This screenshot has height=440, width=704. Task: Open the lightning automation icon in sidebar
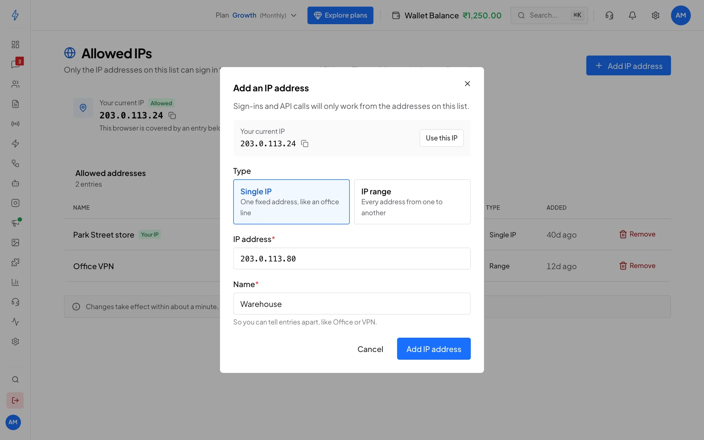(15, 143)
